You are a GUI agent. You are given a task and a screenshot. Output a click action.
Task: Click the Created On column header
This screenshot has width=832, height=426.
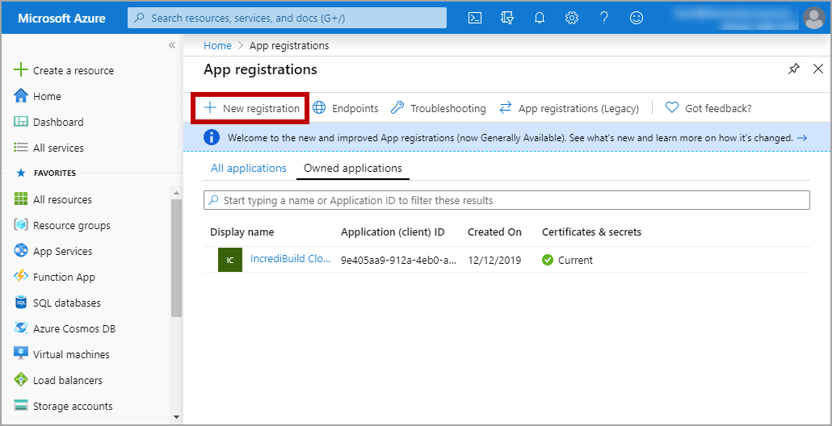pyautogui.click(x=494, y=232)
